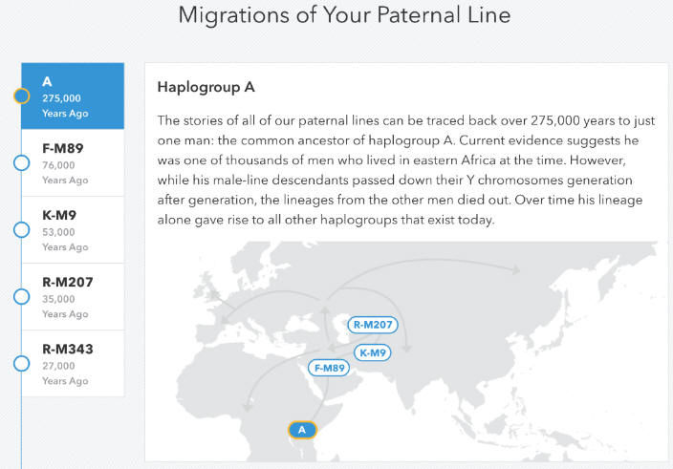
Task: Open the R-M343 27,000 Years Ago entry
Action: 73,364
